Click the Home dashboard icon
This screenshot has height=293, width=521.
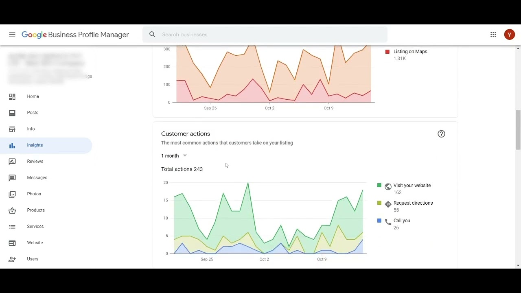(x=12, y=96)
